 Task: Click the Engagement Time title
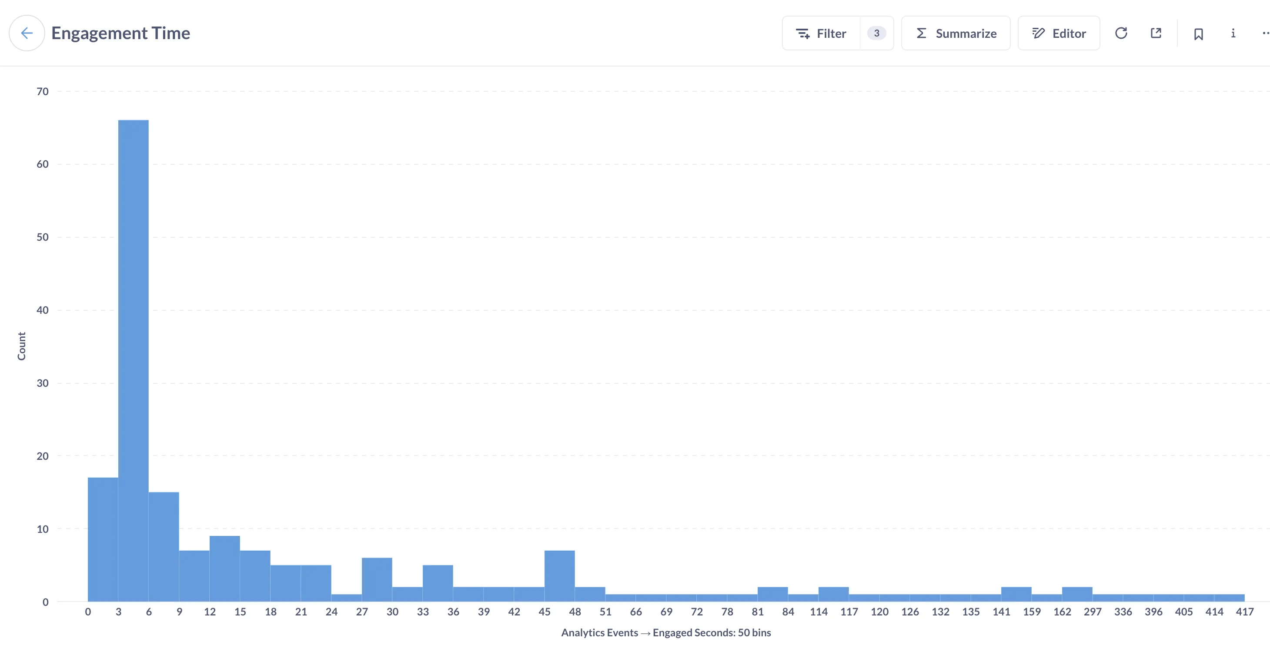tap(120, 33)
